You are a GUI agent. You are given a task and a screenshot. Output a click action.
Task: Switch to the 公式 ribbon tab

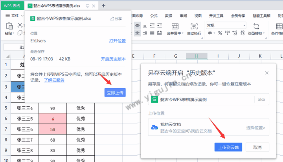pos(154,16)
